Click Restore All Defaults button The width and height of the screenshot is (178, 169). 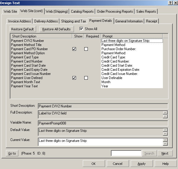[x=56, y=29]
